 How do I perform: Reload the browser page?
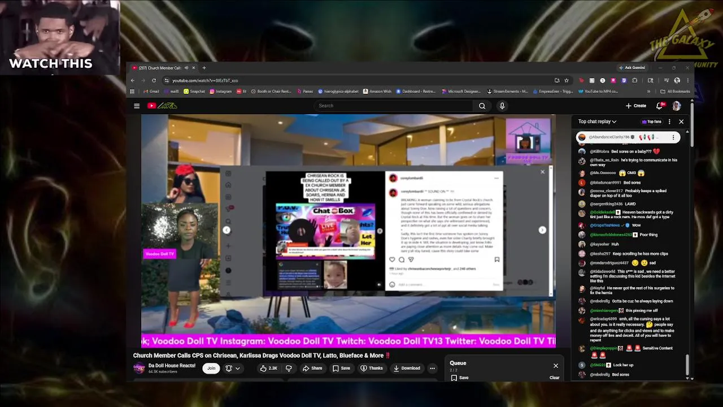(154, 80)
